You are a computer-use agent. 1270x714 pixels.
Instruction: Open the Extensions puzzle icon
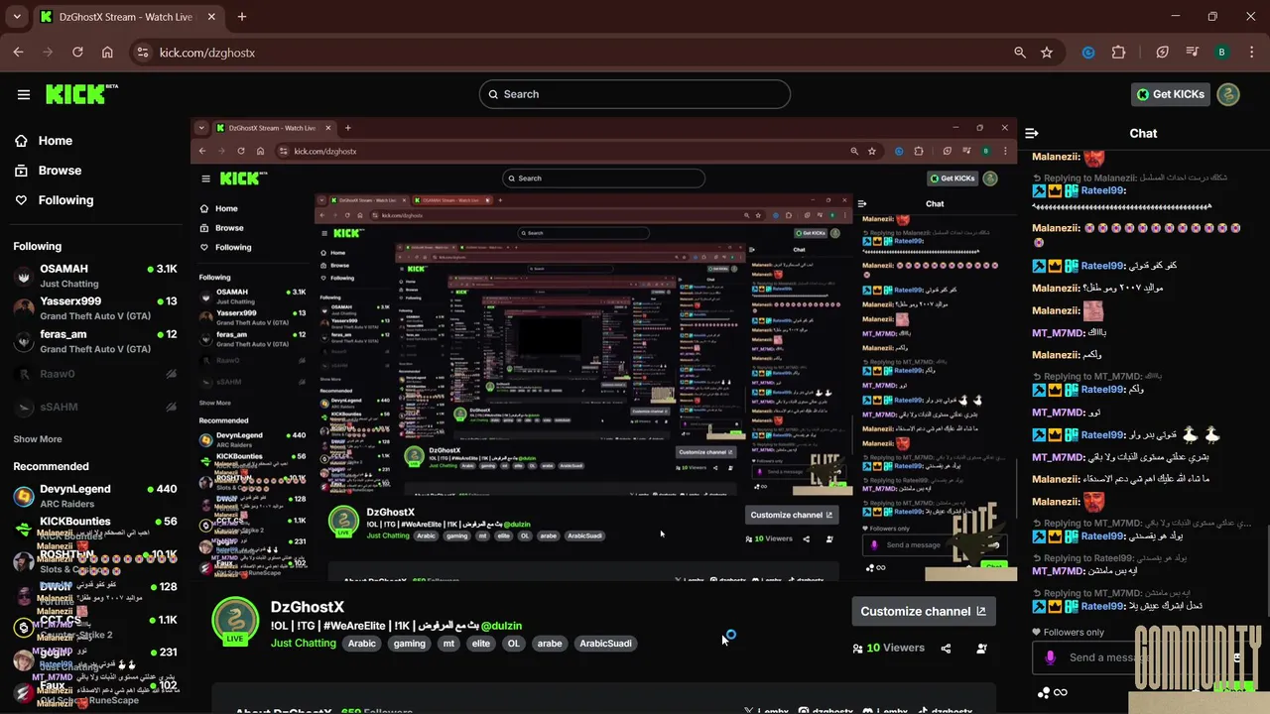click(1119, 53)
